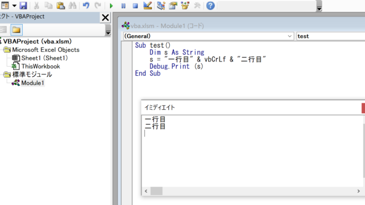
Task: Open the Toolbox icon
Action: pos(197,6)
